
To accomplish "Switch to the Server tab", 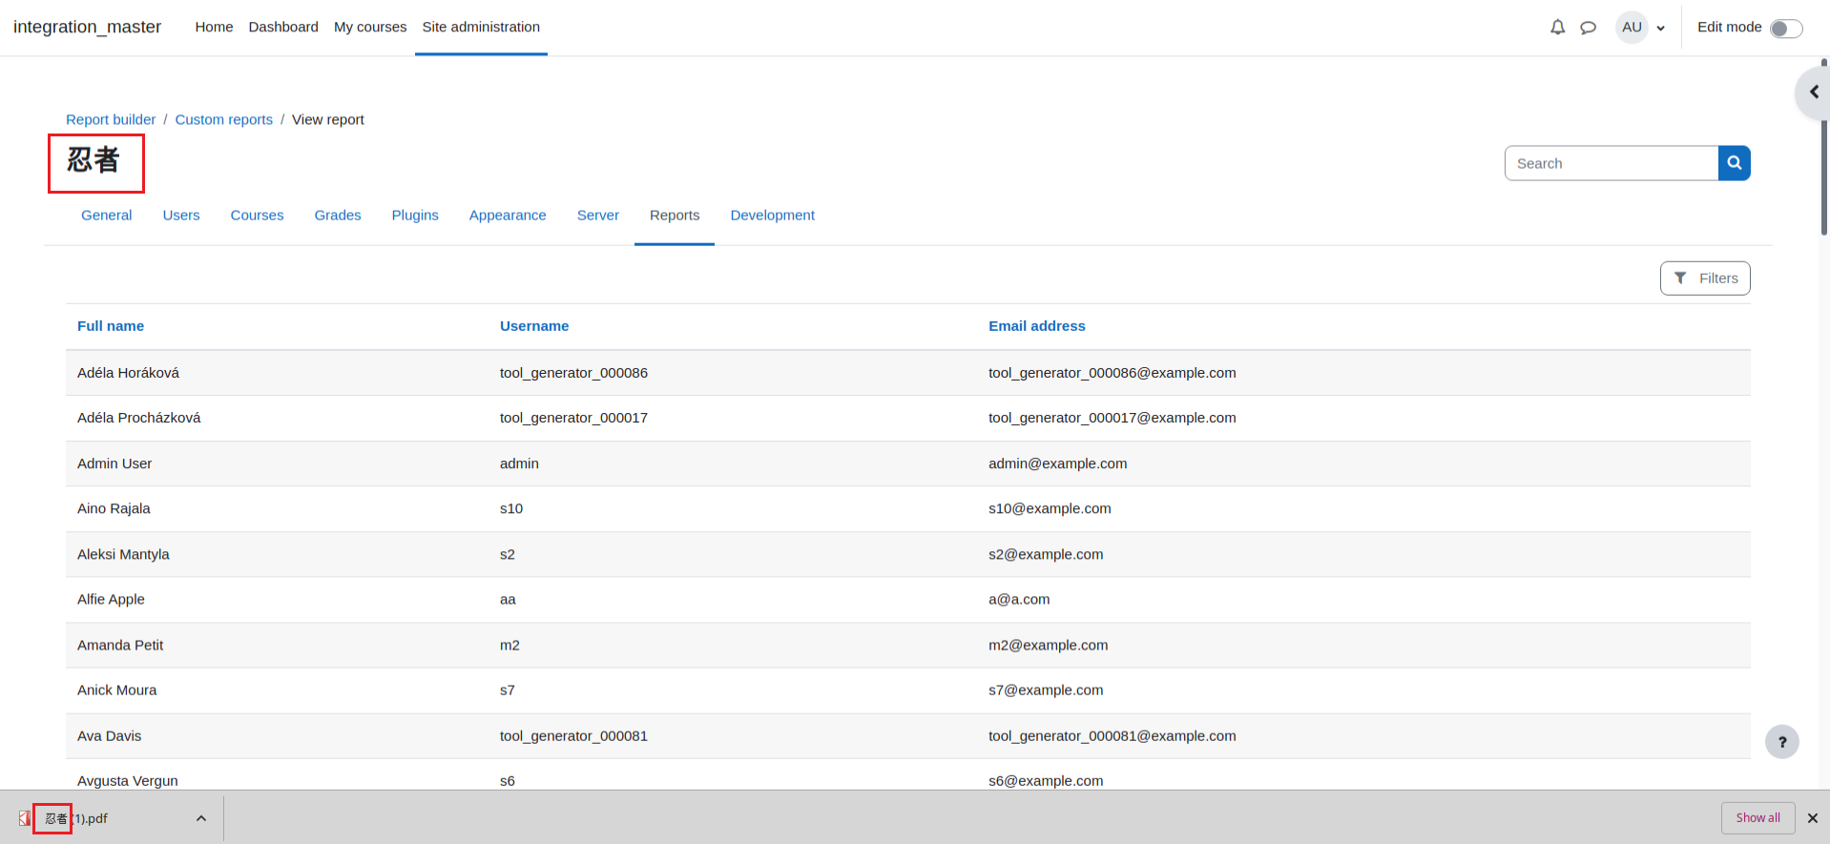I will 598,216.
